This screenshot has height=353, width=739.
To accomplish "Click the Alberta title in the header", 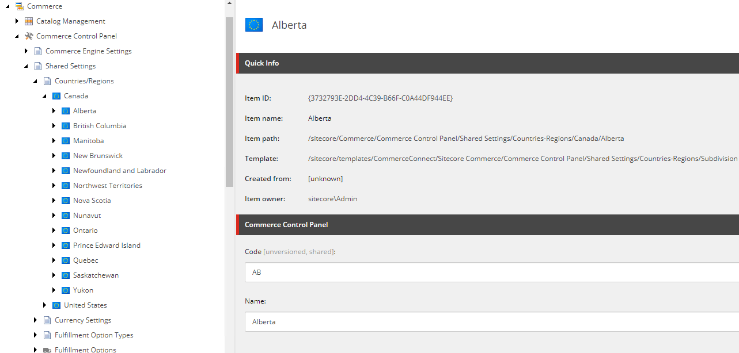I will 289,25.
